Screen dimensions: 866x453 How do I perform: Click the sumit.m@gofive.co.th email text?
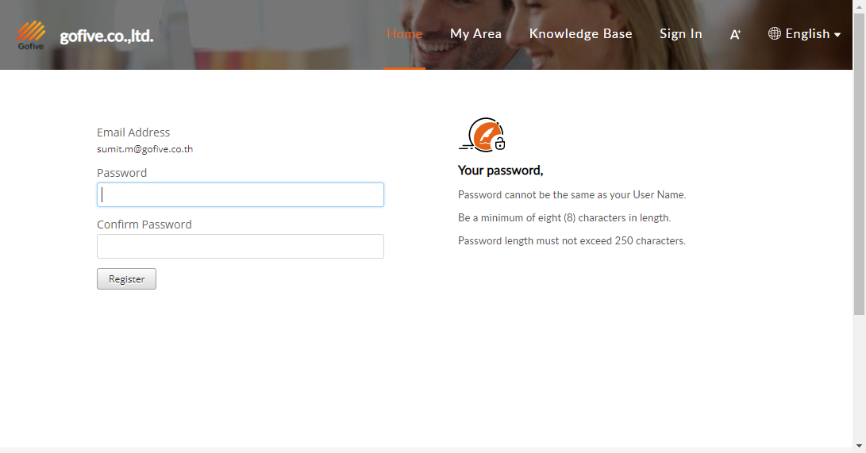[x=144, y=149]
